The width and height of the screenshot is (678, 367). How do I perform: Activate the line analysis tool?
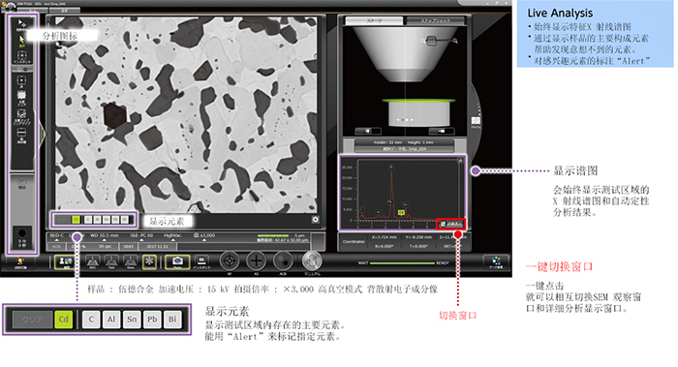(21, 136)
